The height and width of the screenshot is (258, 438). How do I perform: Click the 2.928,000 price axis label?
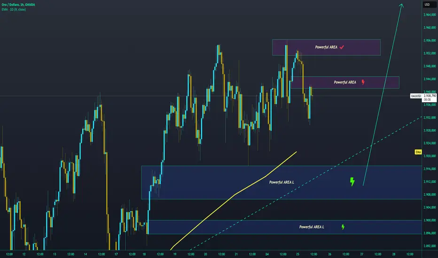point(430,130)
